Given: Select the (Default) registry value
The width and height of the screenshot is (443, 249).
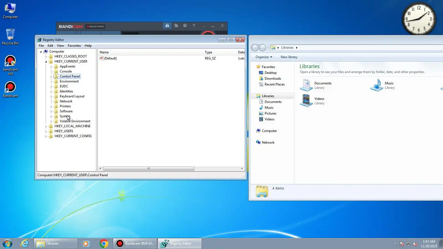Looking at the screenshot, I should pos(110,58).
